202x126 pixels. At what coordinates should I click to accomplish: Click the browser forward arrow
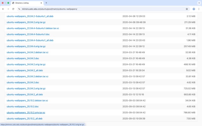(x=8, y=9)
